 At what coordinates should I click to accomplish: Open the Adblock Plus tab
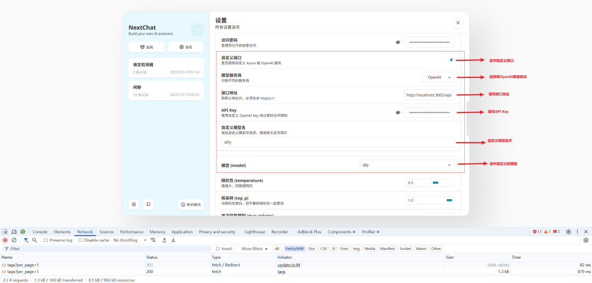309,231
